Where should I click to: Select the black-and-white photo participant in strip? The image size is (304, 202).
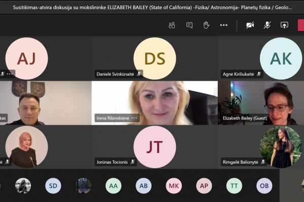[23, 186]
